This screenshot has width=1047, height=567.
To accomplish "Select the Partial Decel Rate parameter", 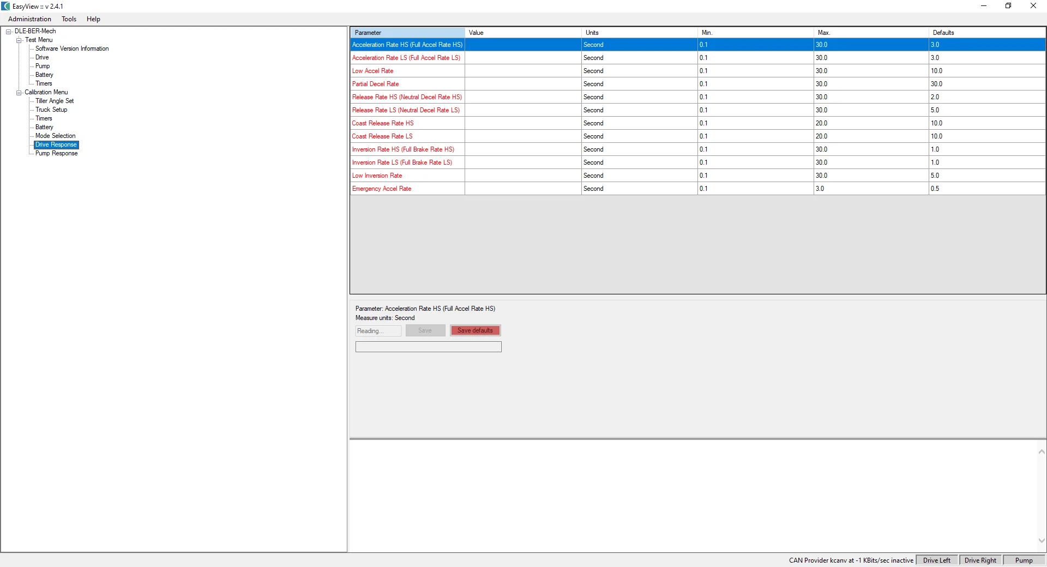I will click(x=407, y=84).
